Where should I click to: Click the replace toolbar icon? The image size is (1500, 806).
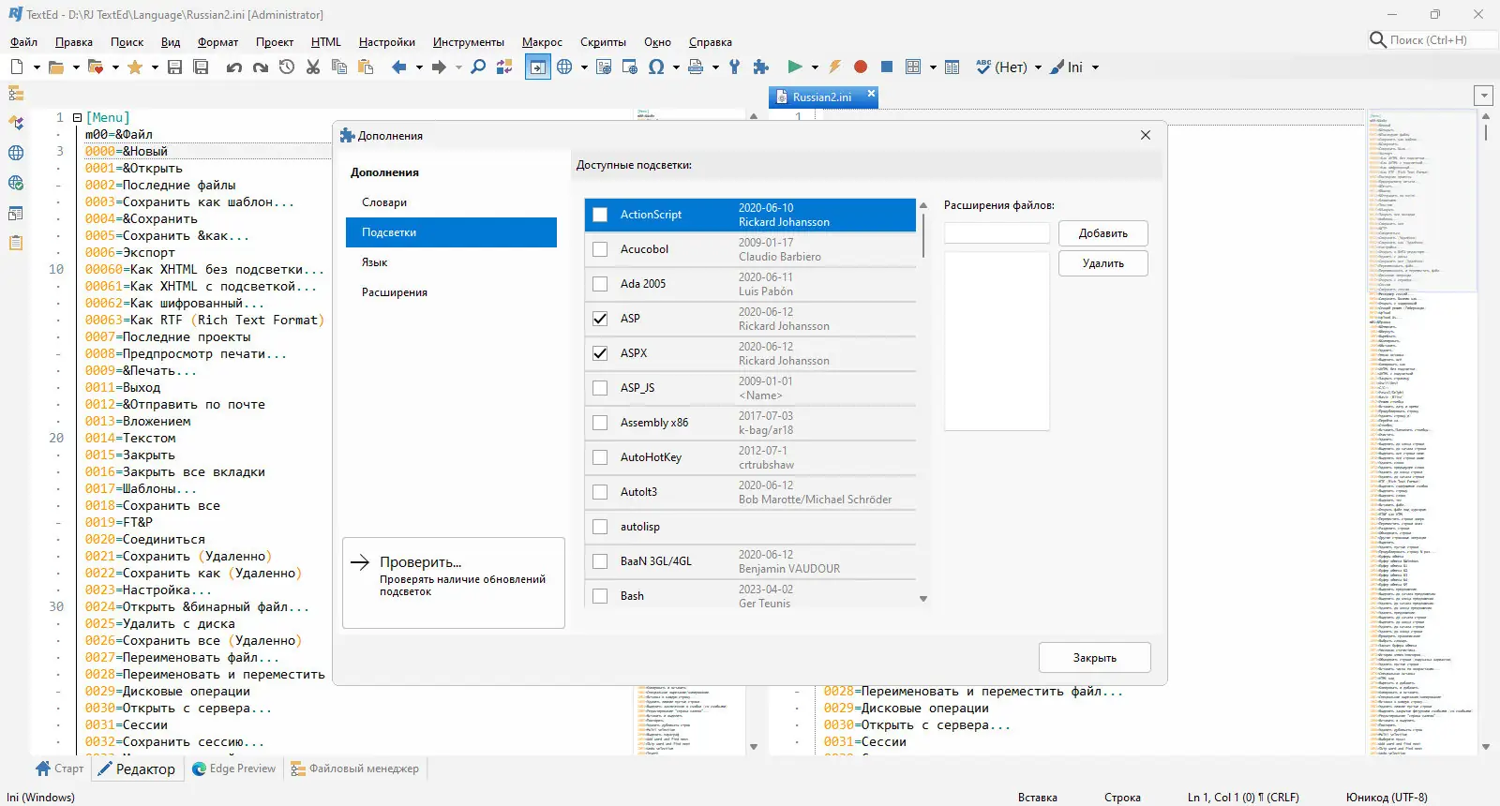[504, 67]
